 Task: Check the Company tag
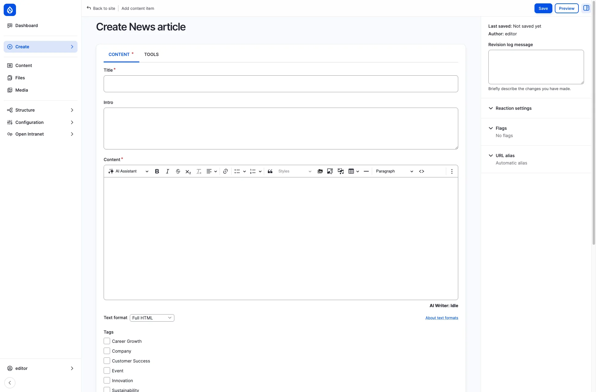[107, 351]
